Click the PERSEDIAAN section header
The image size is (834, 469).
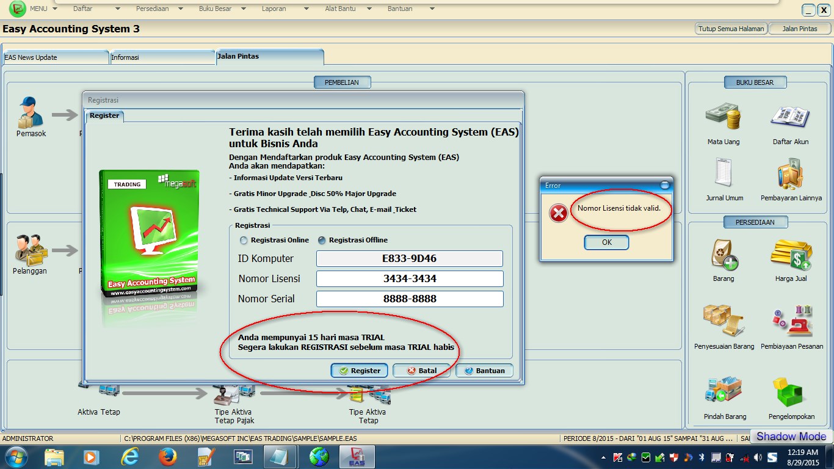(x=756, y=222)
